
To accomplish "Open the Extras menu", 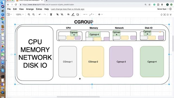I will click(x=39, y=9).
